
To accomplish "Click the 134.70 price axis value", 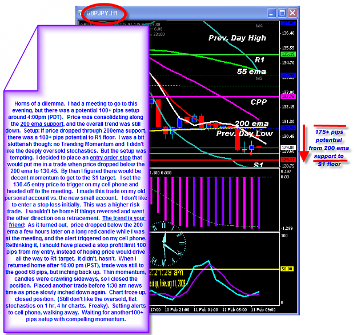I will pyautogui.click(x=288, y=63).
